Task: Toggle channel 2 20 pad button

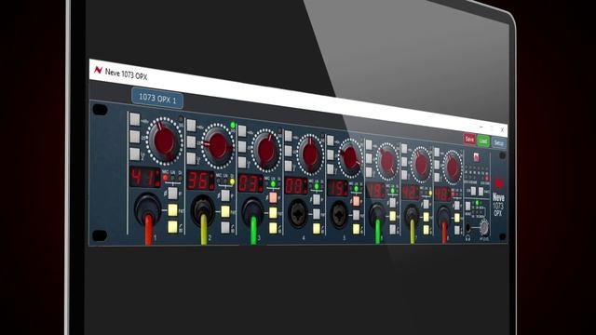Action: [192, 142]
